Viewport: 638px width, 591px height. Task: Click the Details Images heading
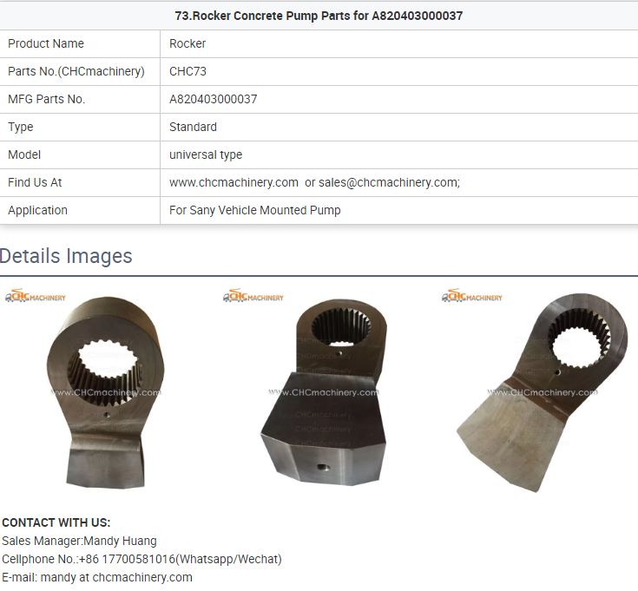[x=66, y=256]
